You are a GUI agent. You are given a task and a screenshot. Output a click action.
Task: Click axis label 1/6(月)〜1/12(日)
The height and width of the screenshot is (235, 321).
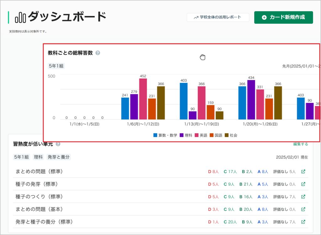coord(143,124)
